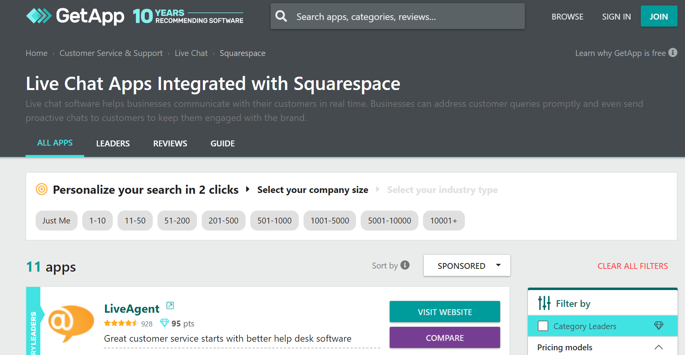
Task: Click the '10 Years Recommending Software' badge
Action: point(188,16)
